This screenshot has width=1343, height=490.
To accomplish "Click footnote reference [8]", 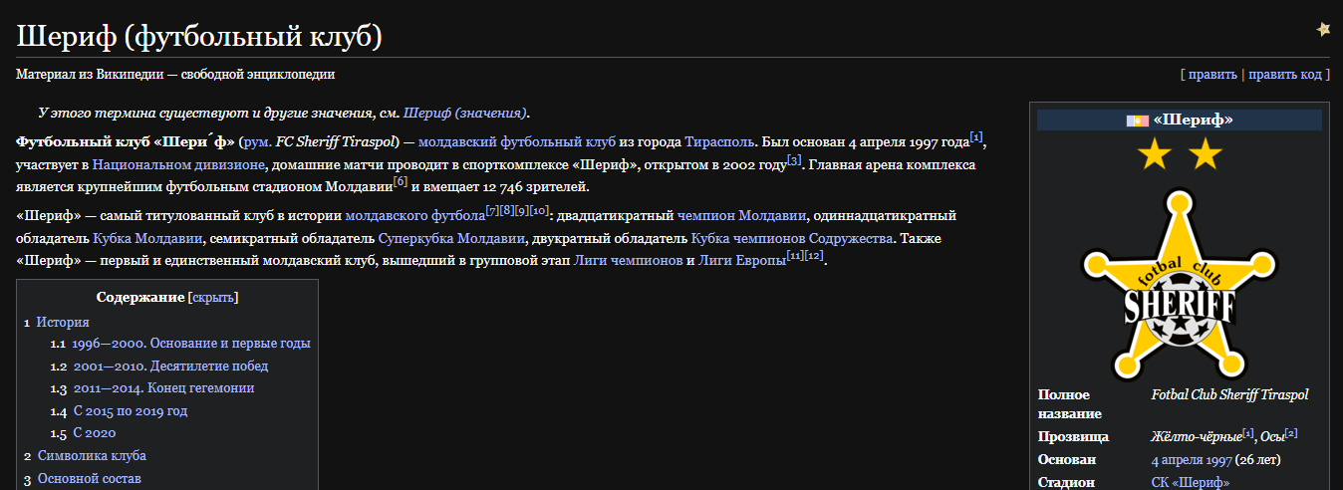I will 507,210.
